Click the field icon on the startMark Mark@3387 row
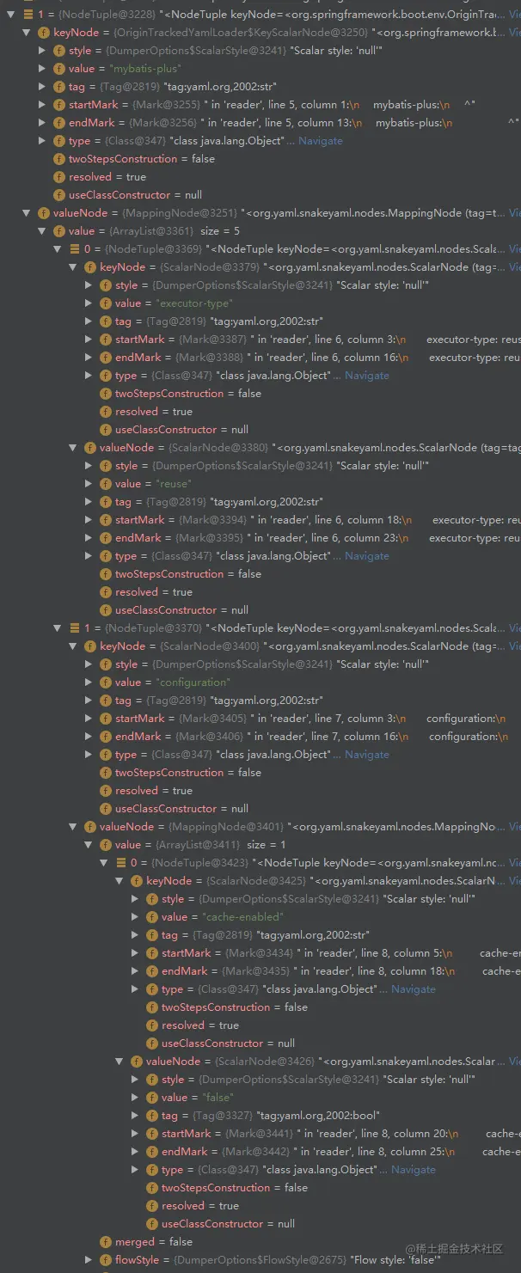The width and height of the screenshot is (521, 1273). [106, 340]
